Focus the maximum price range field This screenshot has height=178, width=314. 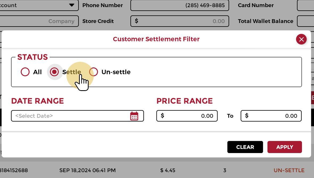coord(271,116)
